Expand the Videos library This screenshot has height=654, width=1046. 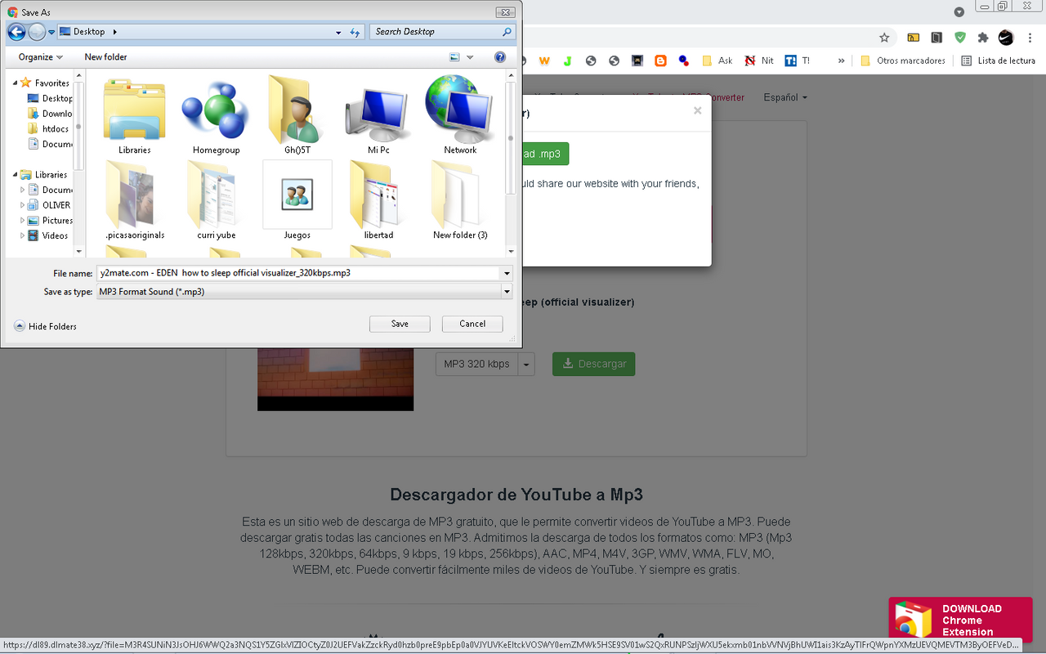23,235
